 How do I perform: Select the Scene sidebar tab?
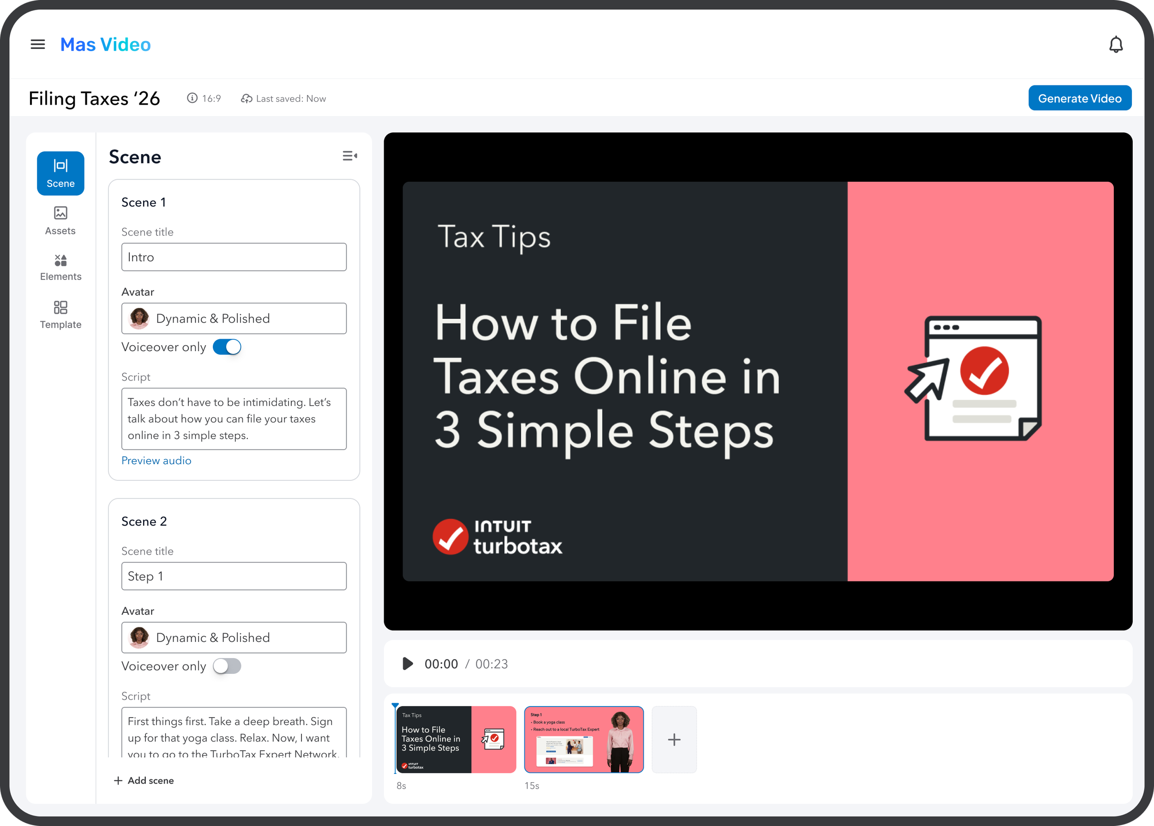tap(60, 174)
